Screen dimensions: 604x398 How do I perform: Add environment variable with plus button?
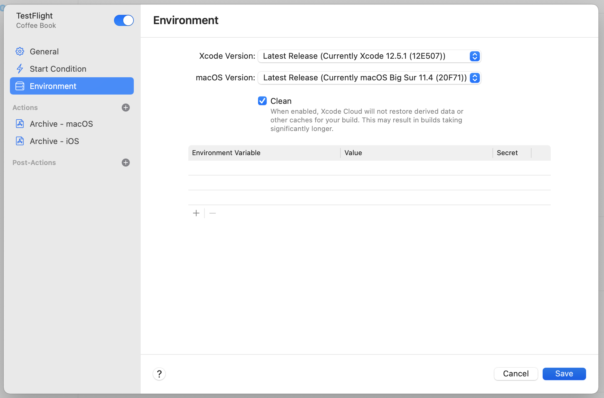[x=196, y=213]
